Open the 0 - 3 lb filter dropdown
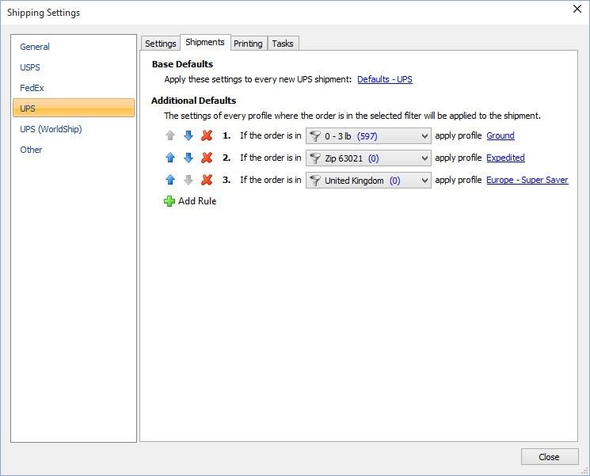This screenshot has height=476, width=590. [x=368, y=136]
